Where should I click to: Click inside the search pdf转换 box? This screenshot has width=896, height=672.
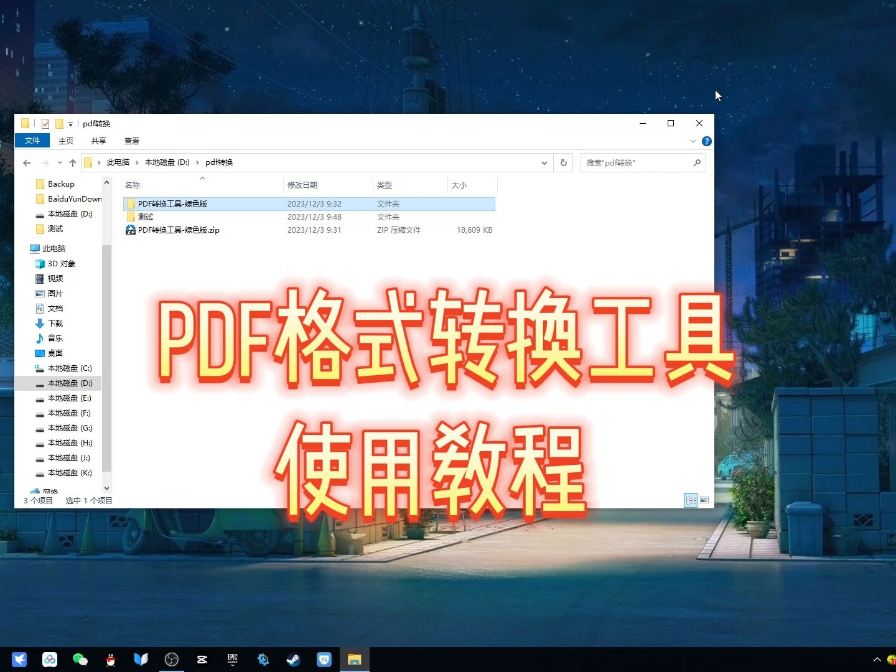pyautogui.click(x=635, y=162)
